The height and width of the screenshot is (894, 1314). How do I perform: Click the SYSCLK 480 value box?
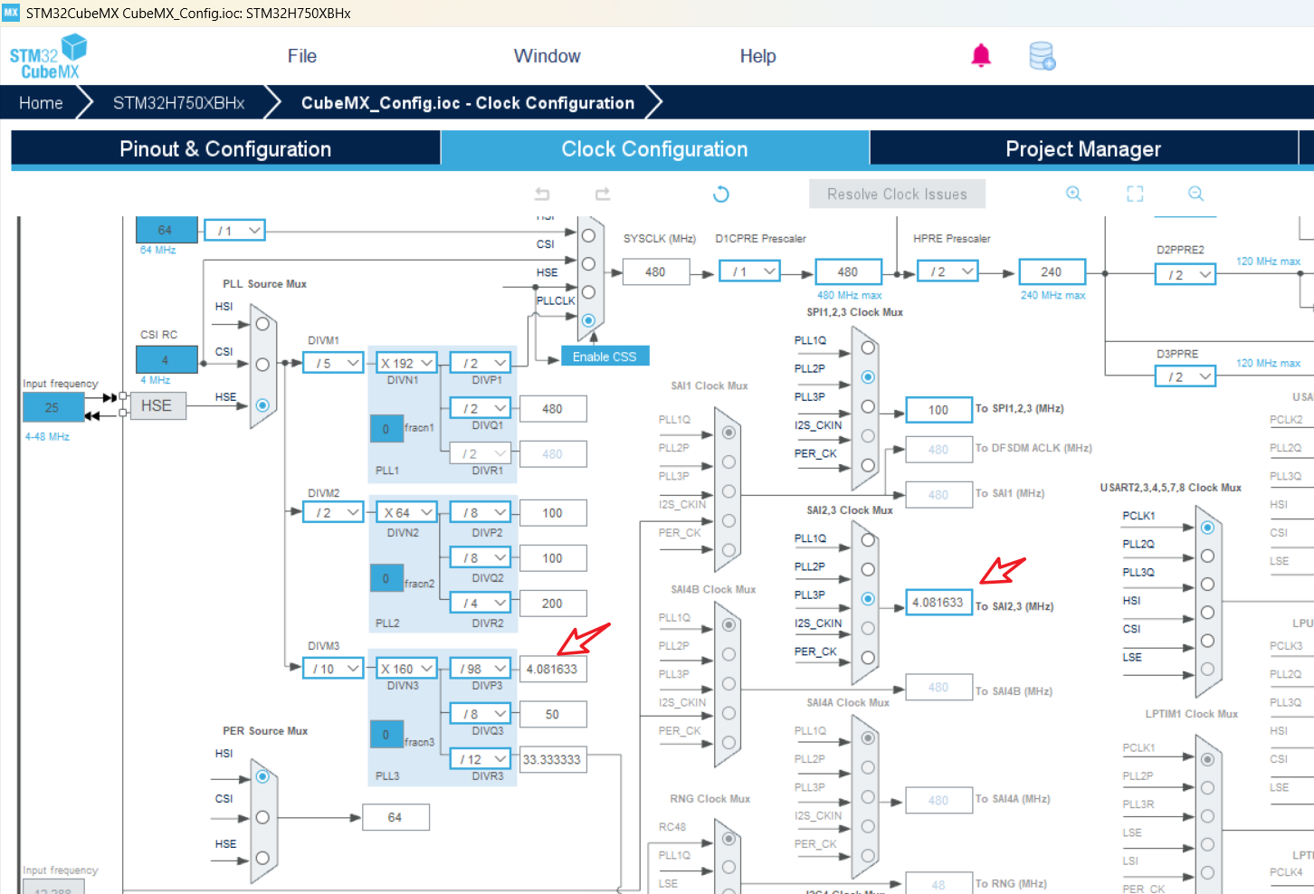point(656,271)
